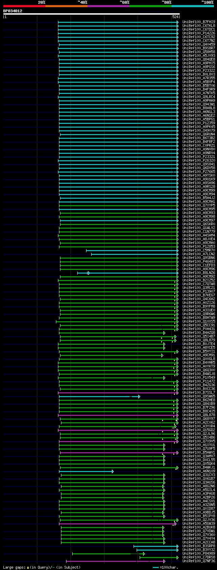
Task: Click hit label UniRef100_A9U1K9
Action: 199,179
